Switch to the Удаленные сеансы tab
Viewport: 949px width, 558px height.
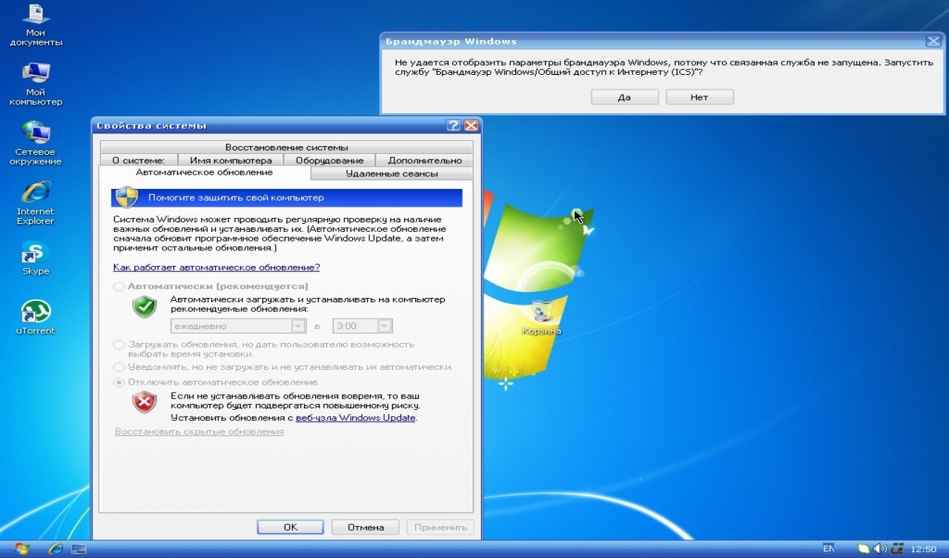pyautogui.click(x=391, y=173)
